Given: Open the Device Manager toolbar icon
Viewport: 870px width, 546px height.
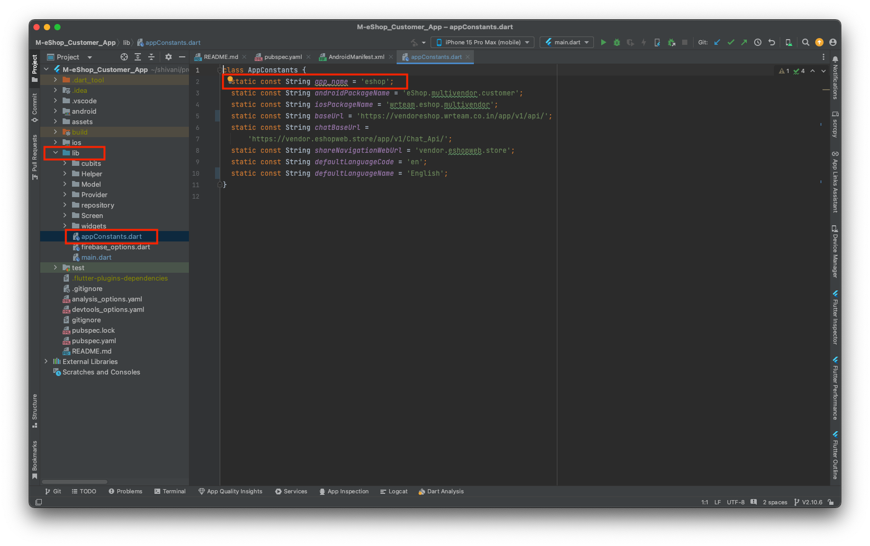Looking at the screenshot, I should [789, 42].
